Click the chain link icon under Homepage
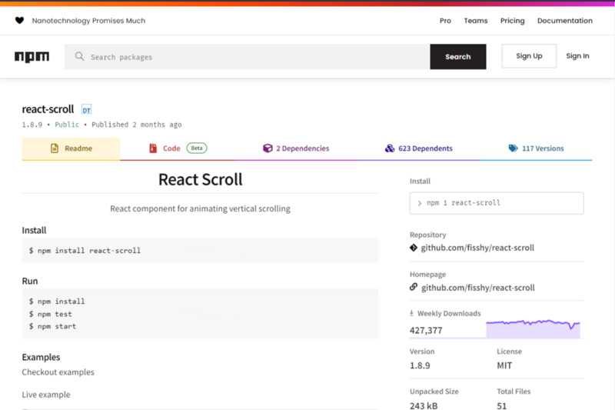615x410 pixels. (x=414, y=287)
